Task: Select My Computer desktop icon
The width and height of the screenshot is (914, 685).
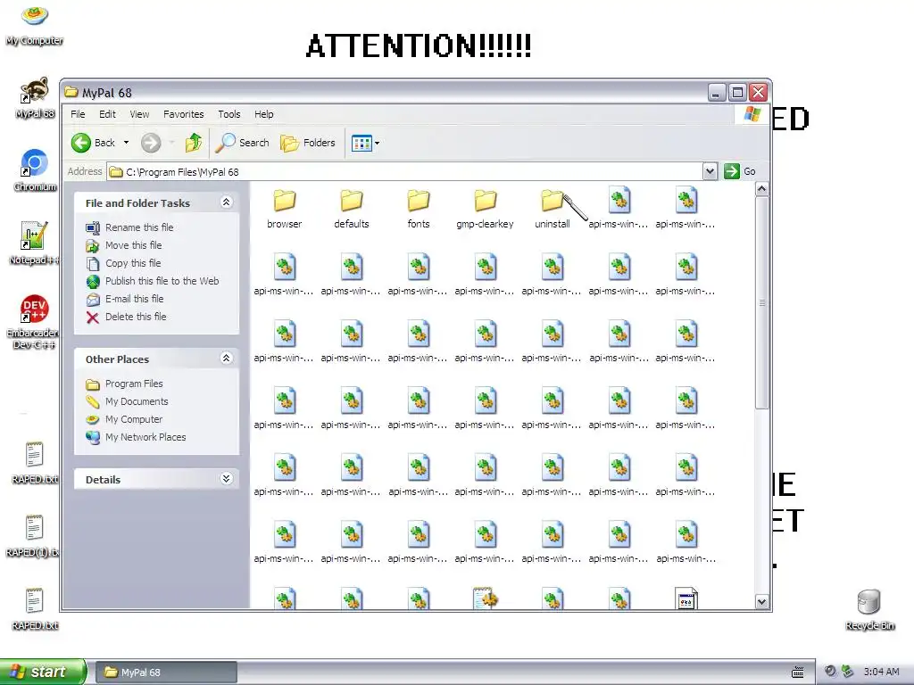Action: 35,25
